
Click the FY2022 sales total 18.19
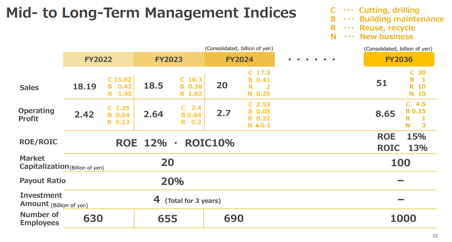pyautogui.click(x=85, y=87)
